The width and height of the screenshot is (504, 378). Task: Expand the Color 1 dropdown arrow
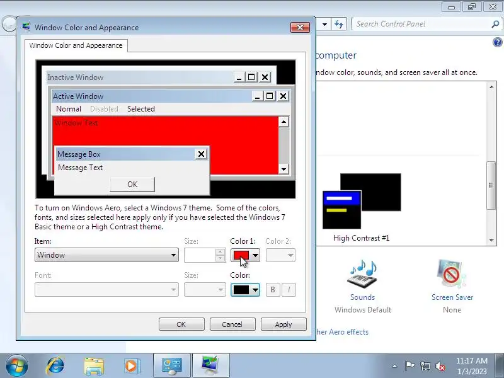(255, 255)
